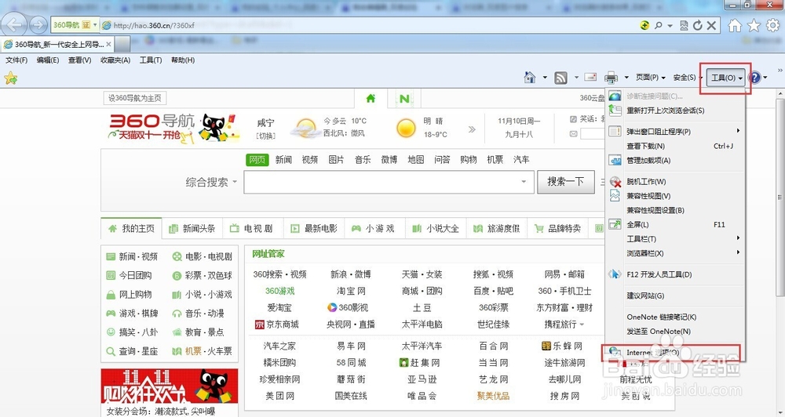The width and height of the screenshot is (785, 417).
Task: Toggle 全屏(L) in tools menu
Action: 675,224
